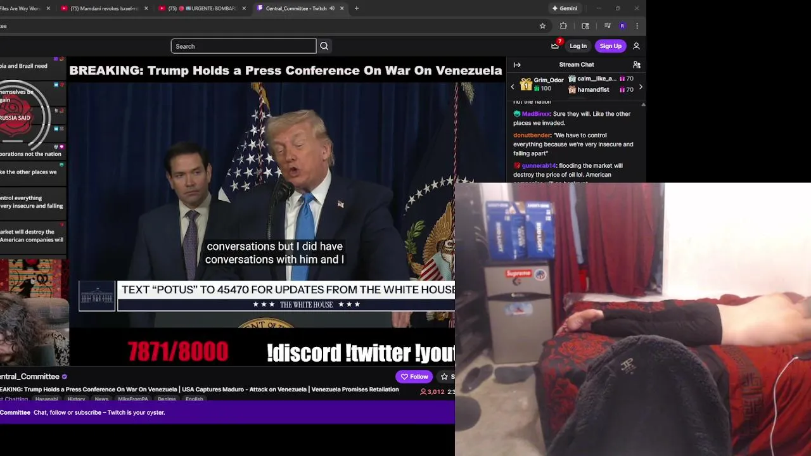Click username gunnerab14 in chat
The image size is (811, 456).
pos(539,166)
